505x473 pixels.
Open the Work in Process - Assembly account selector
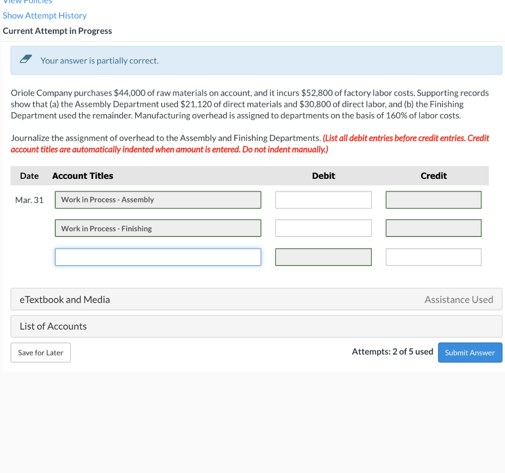coord(158,200)
